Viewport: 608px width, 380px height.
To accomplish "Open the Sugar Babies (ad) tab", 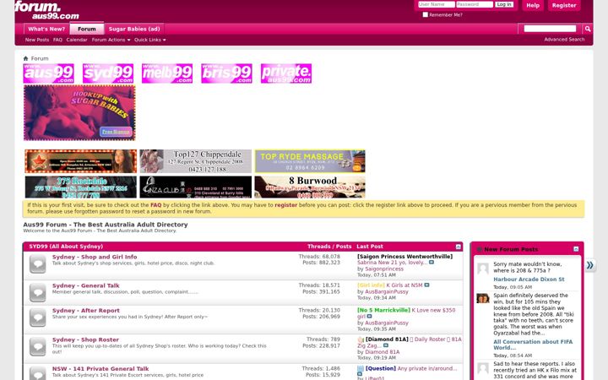I will (x=134, y=29).
